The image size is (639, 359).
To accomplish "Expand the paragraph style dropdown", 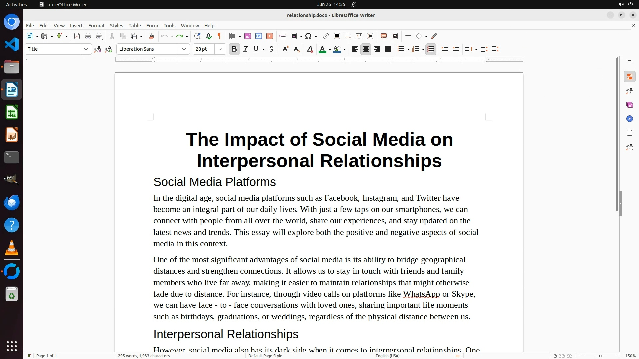I will [x=86, y=49].
